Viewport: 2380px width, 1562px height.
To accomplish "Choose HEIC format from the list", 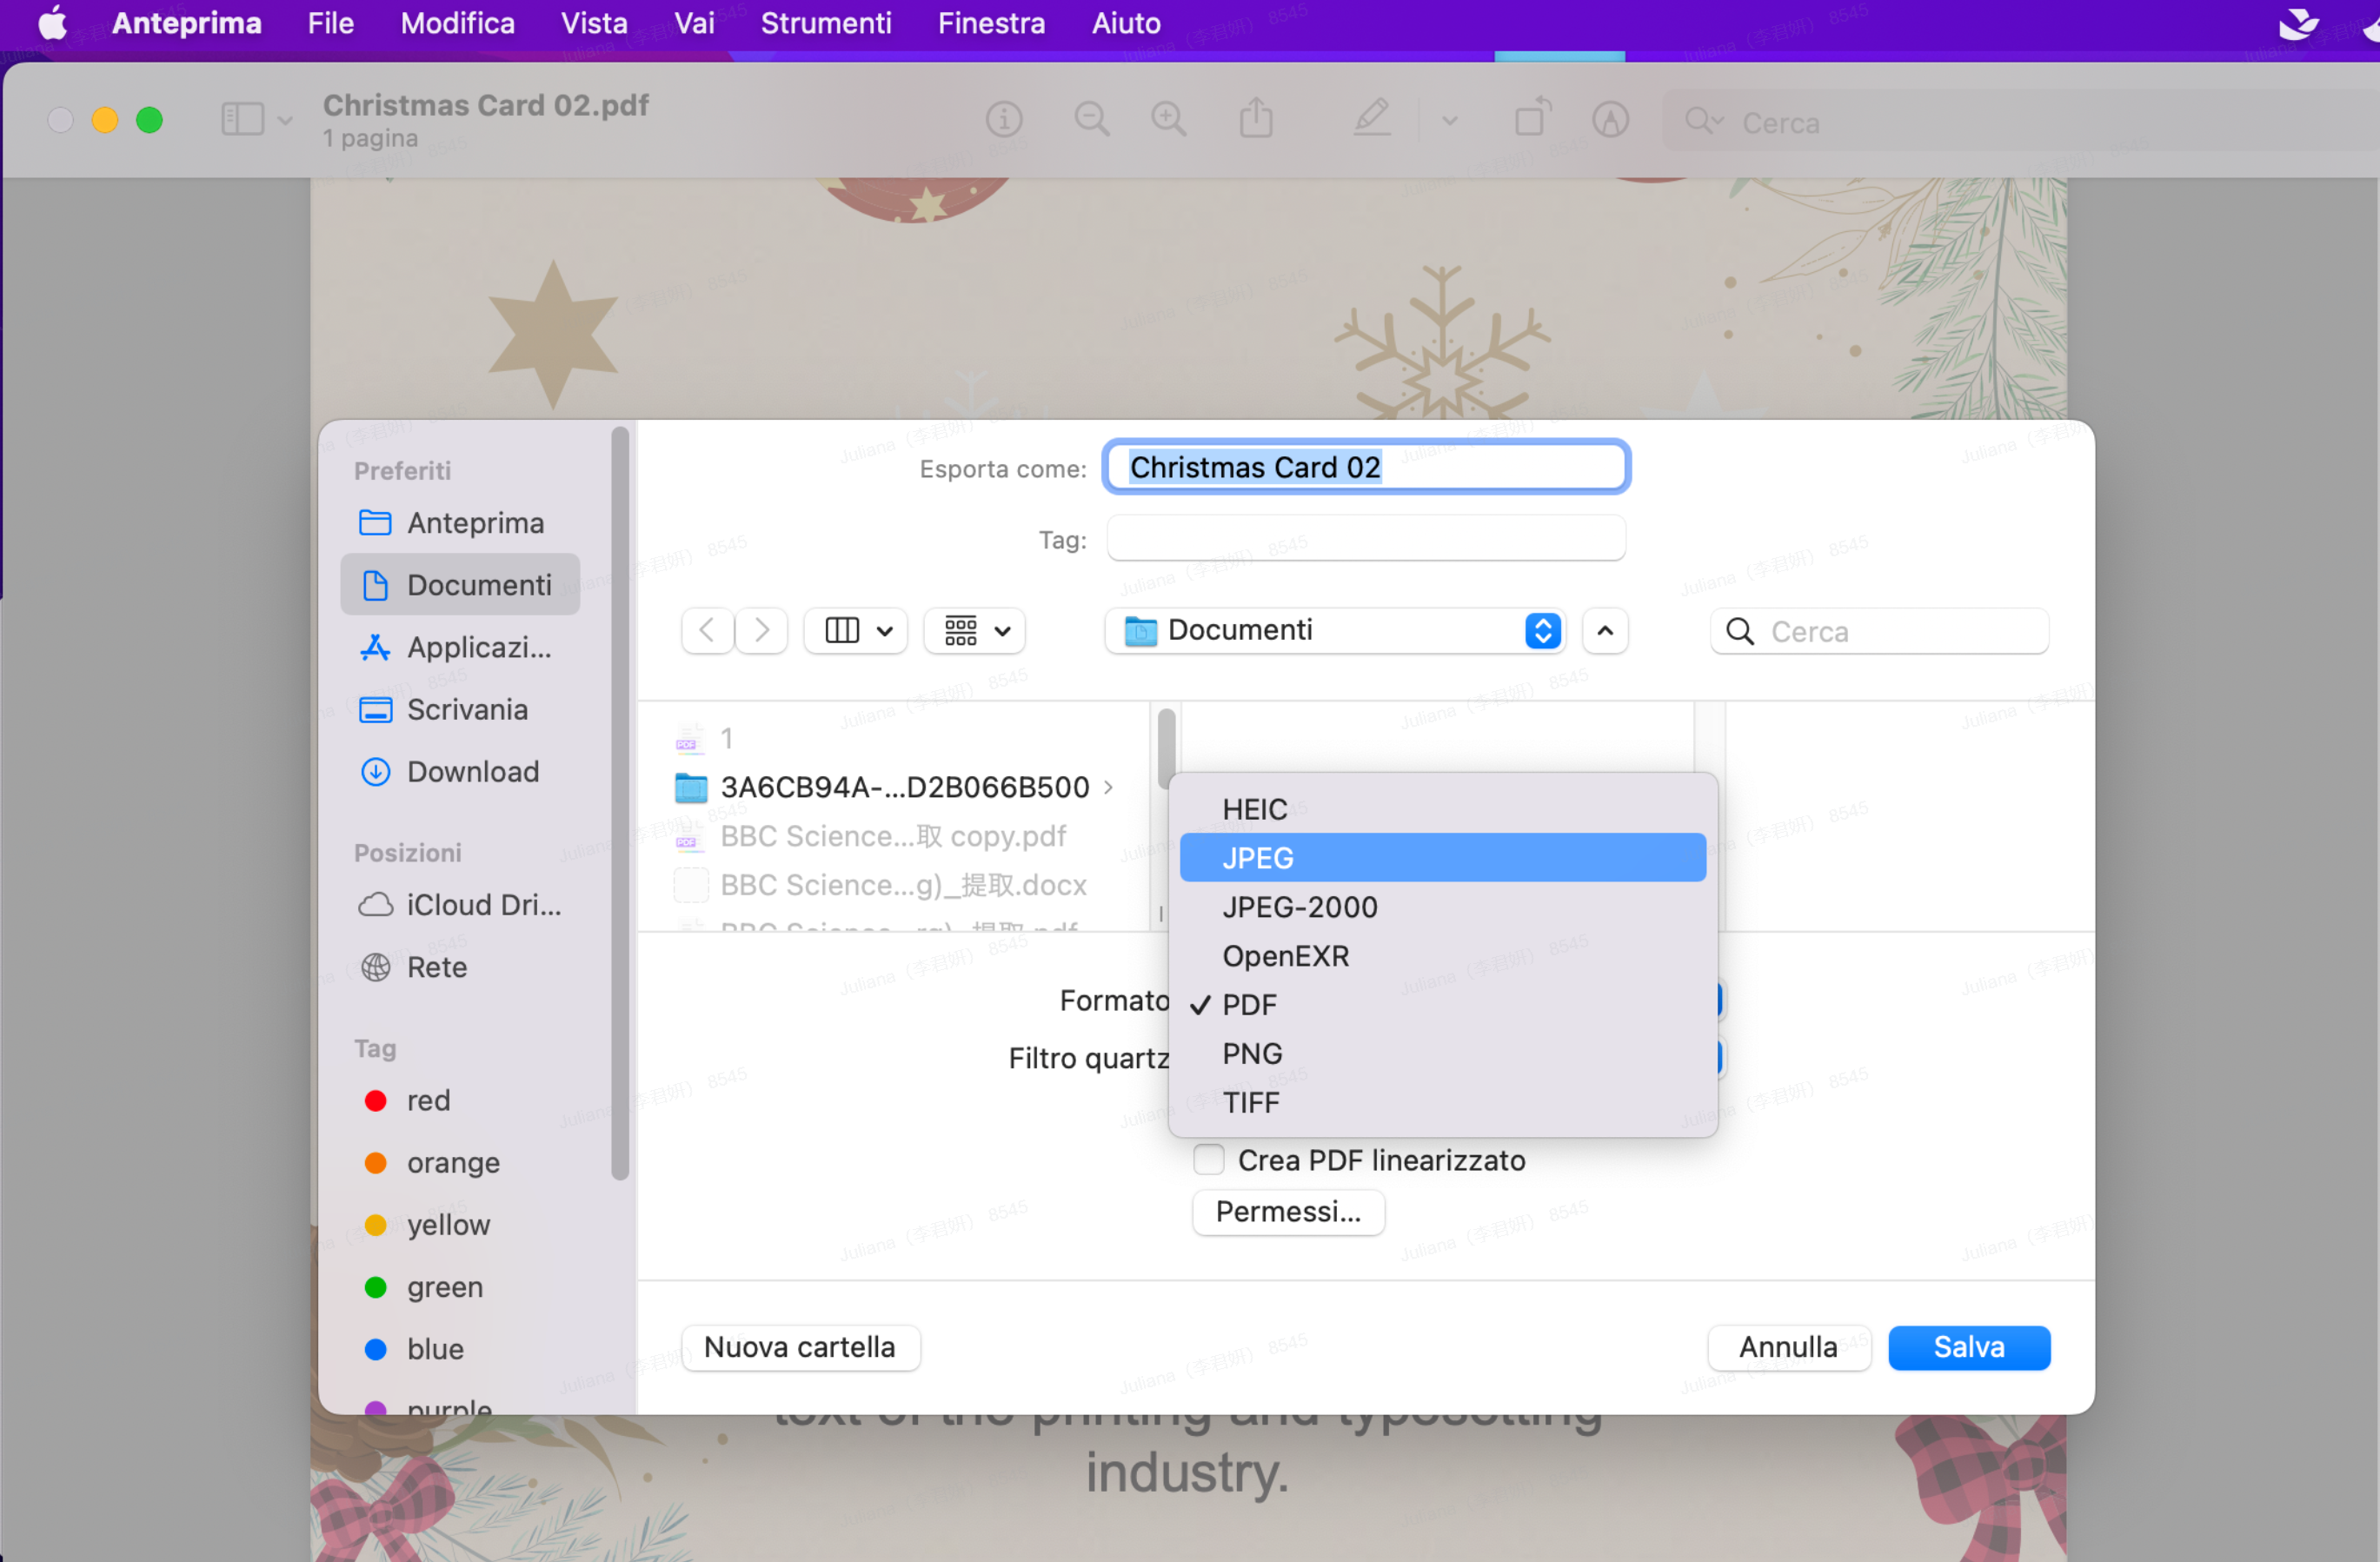I will point(1443,809).
